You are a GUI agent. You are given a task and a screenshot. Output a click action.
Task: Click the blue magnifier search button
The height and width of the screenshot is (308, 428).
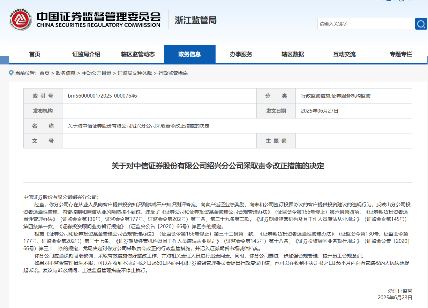[x=421, y=24]
